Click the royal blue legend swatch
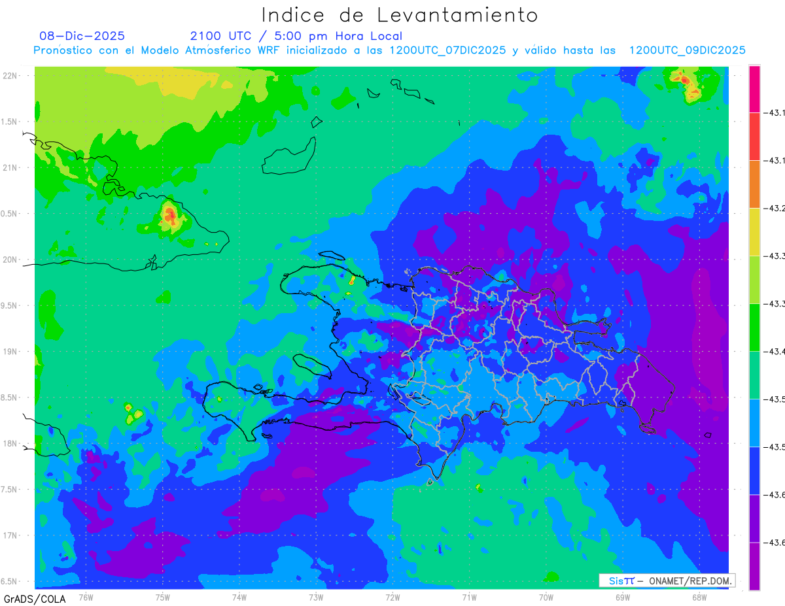The width and height of the screenshot is (785, 606). [x=754, y=471]
